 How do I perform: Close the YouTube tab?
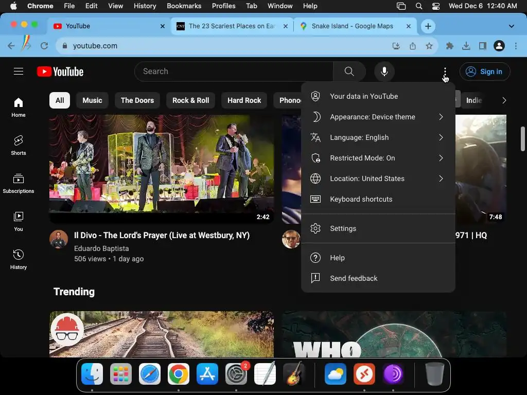[x=162, y=26]
